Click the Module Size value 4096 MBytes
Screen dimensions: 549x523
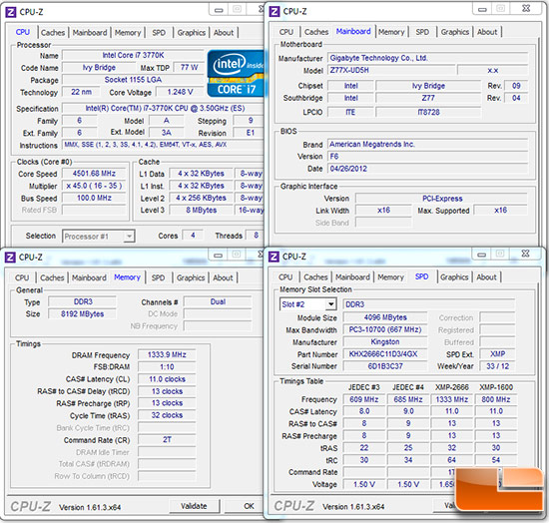click(384, 317)
